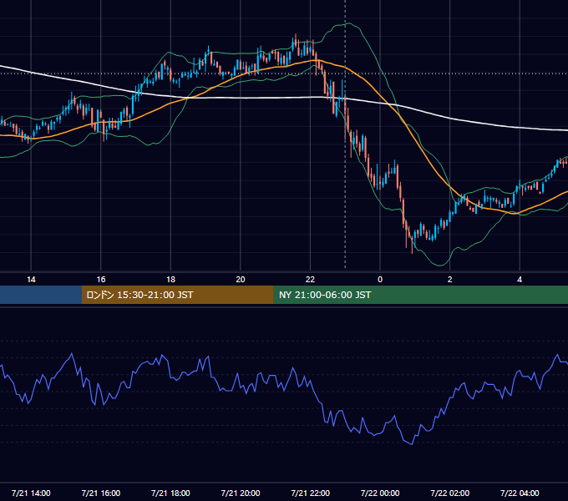Click the 7/21 20:00 date label
568x501 pixels.
(x=241, y=493)
